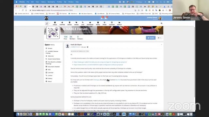View the 15K Posts count
Viewport: 209px width, 117px height.
coord(65,38)
